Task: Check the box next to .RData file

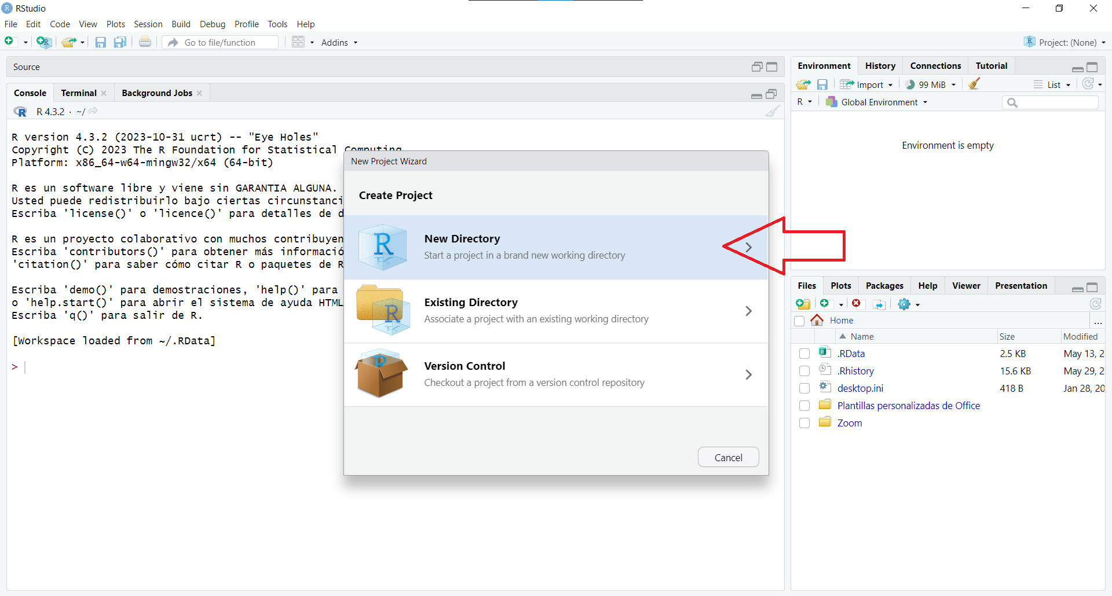Action: point(804,354)
